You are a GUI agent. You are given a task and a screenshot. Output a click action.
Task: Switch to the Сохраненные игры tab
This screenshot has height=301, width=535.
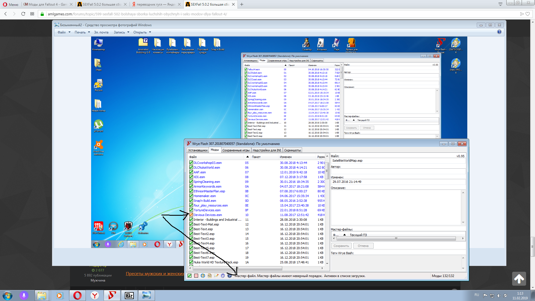(x=236, y=150)
